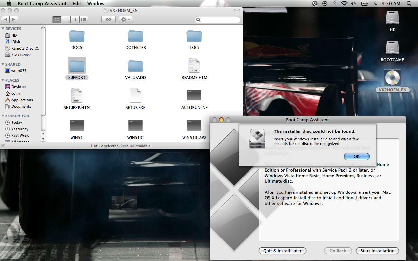Viewport: 418px width, 261px height.
Task: Open the Window menu
Action: coord(96,4)
